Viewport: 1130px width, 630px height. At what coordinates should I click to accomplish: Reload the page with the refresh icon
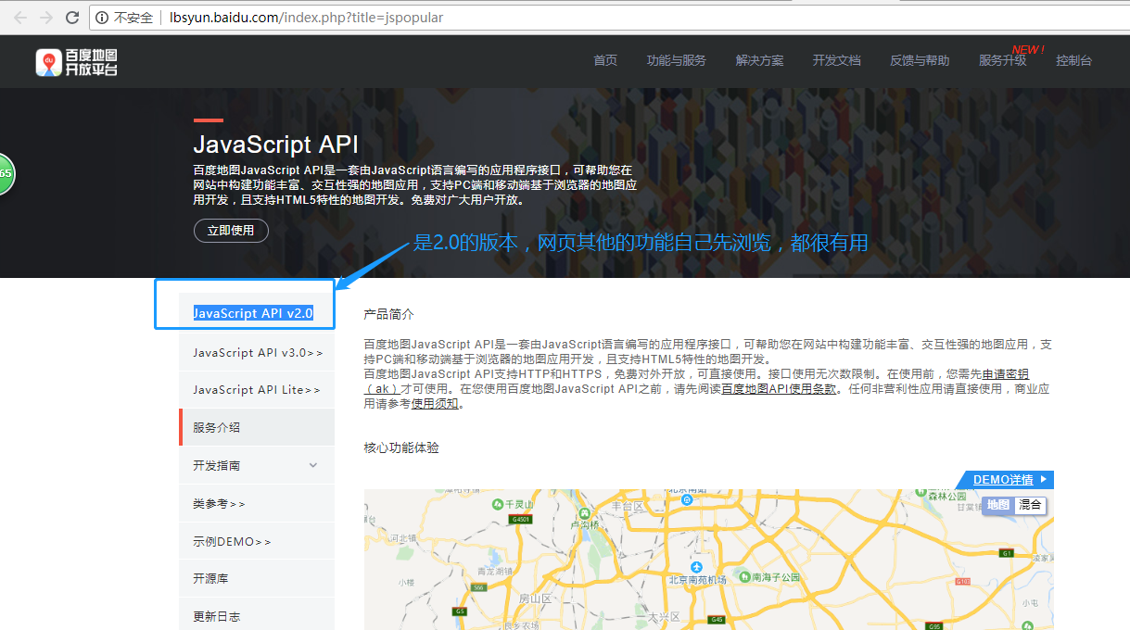tap(72, 18)
